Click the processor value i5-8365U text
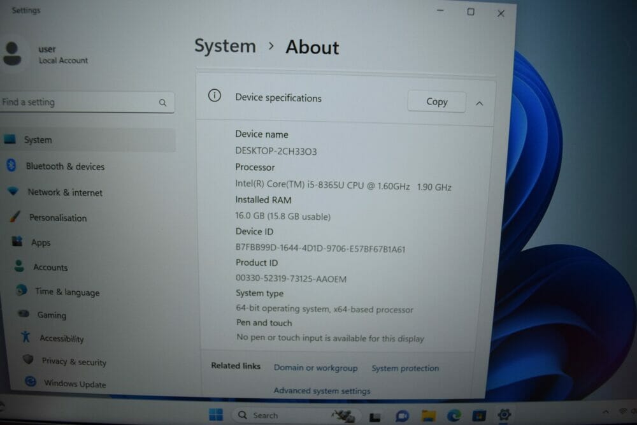This screenshot has width=637, height=425. (x=343, y=185)
